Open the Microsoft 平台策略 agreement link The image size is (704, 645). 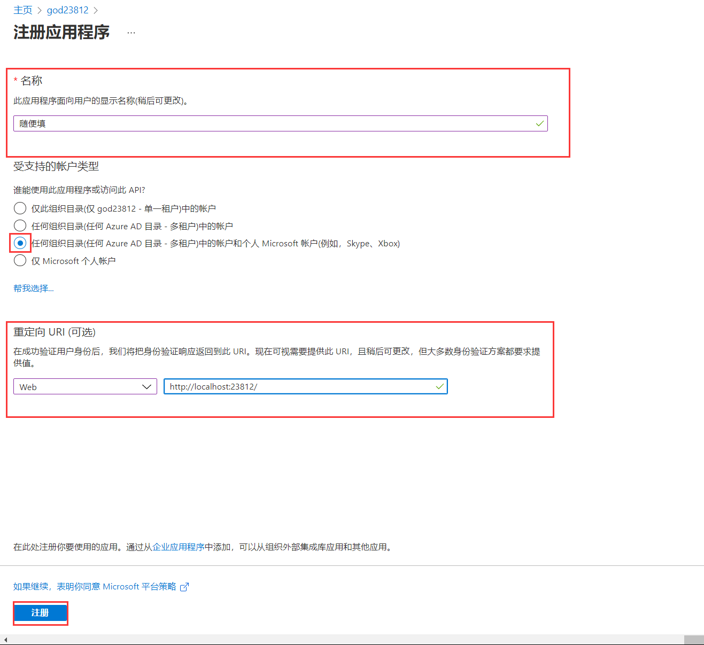pyautogui.click(x=95, y=587)
